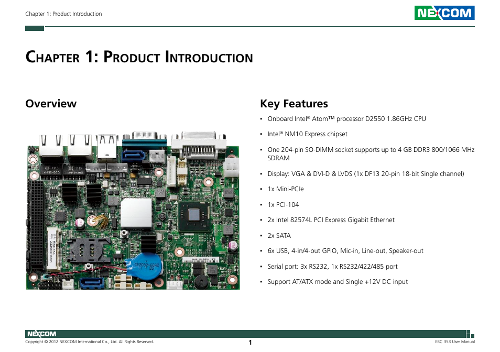The height and width of the screenshot is (352, 500).
Task: Click the 'Serial port: 3x RS232' line
Action: 333,267
